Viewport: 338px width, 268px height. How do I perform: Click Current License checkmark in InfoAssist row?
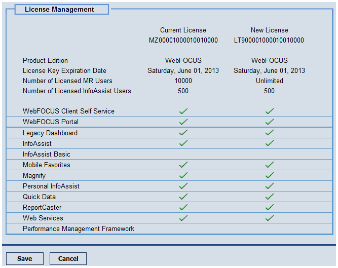click(183, 143)
